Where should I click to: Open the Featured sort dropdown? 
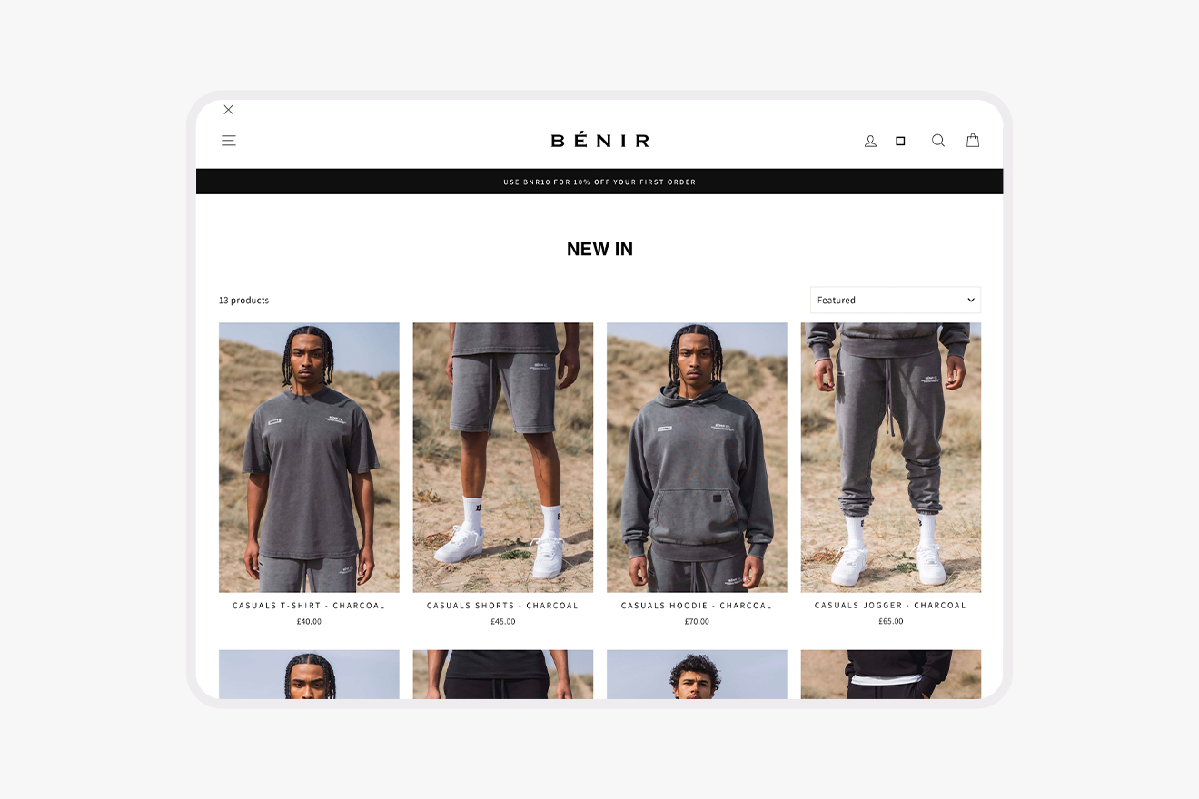(896, 300)
